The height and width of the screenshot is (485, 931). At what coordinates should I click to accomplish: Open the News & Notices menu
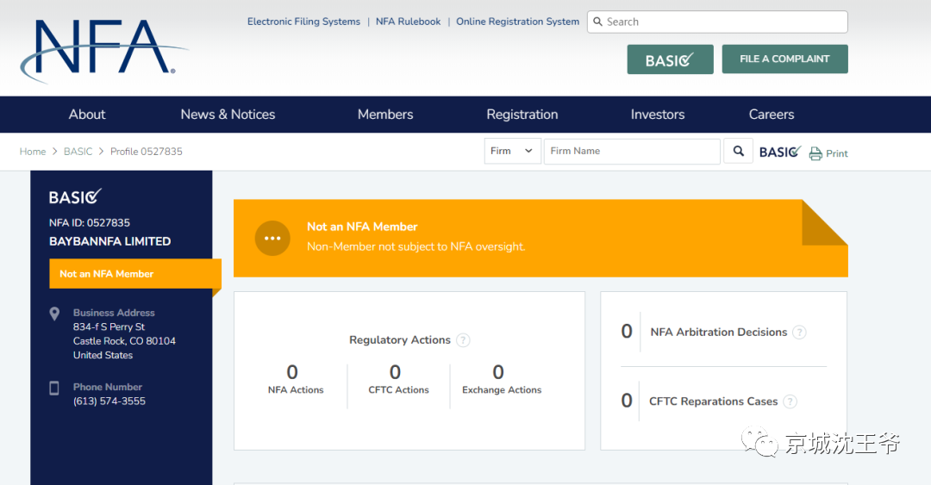228,115
